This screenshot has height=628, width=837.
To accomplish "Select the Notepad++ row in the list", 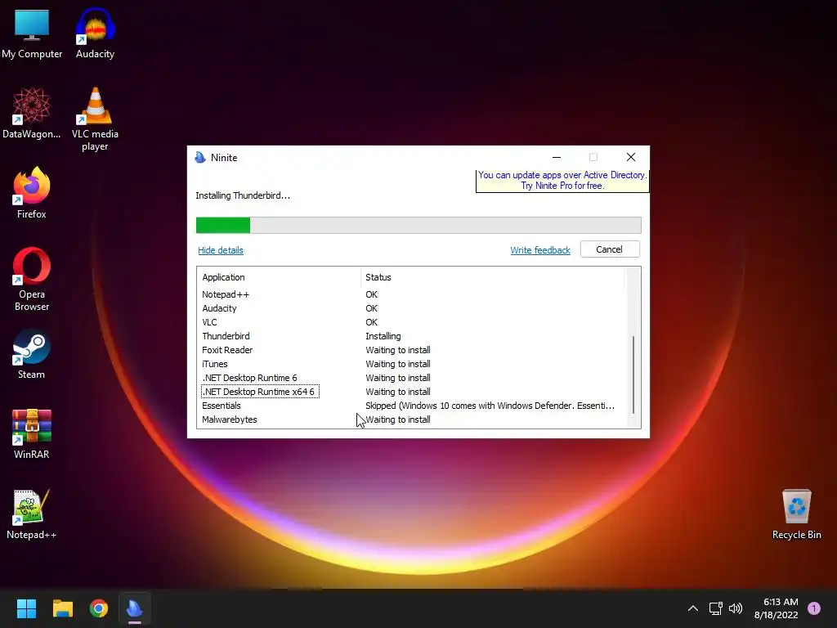I will click(411, 294).
